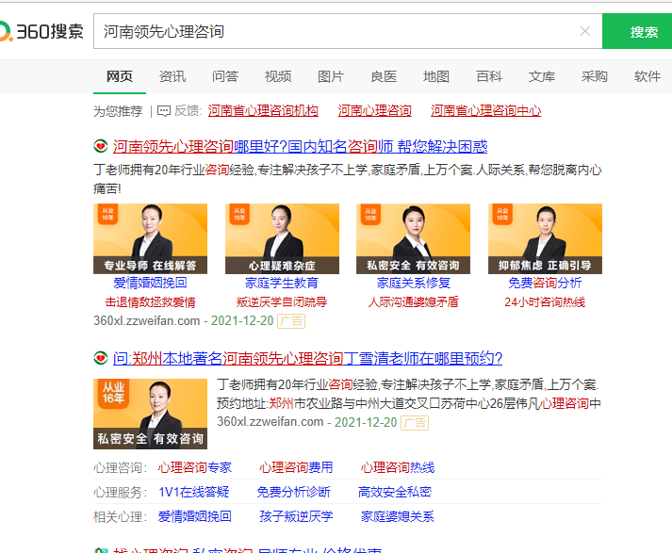Open 爱情婚姻挽回 link under first thumbnail
Viewport: 672px width, 553px height.
[151, 283]
